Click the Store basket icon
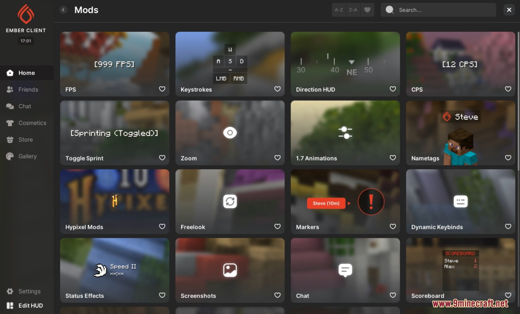The width and height of the screenshot is (520, 314). tap(10, 140)
